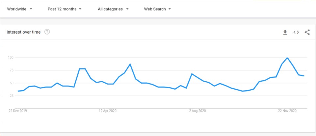The image size is (316, 136).
Task: Select the trend line peak after 12 Apr 2020
Action: [x=130, y=64]
